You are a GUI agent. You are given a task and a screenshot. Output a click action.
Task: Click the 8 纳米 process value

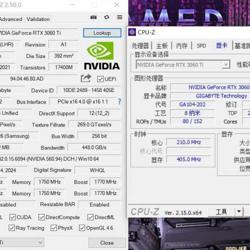pyautogui.click(x=192, y=113)
